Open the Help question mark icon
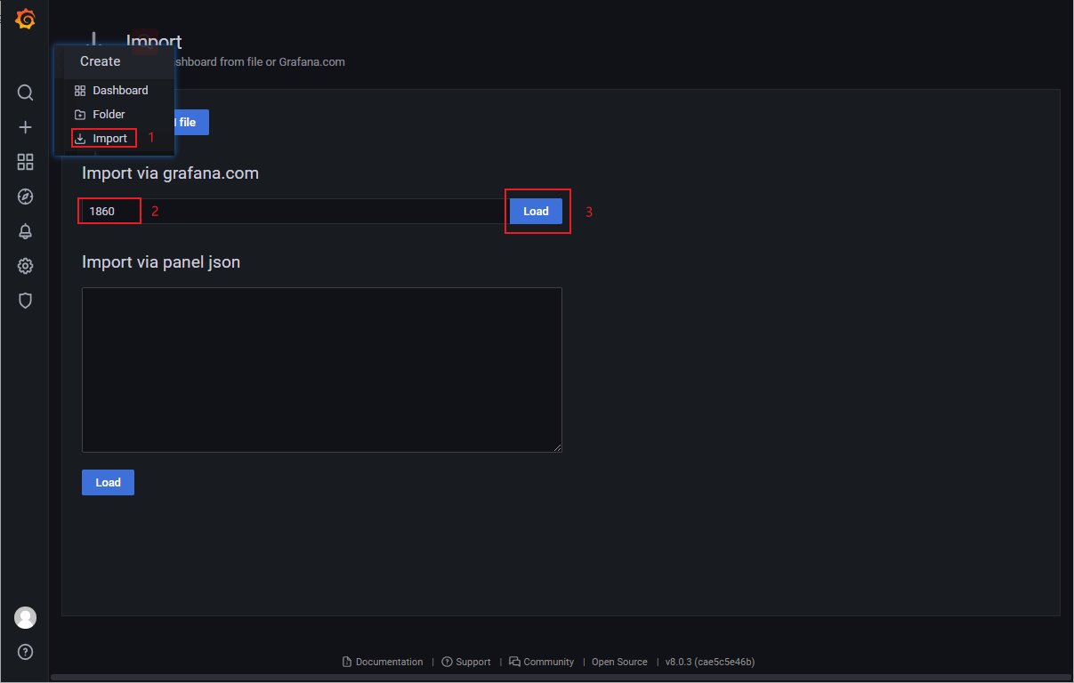This screenshot has width=1074, height=683. tap(25, 652)
